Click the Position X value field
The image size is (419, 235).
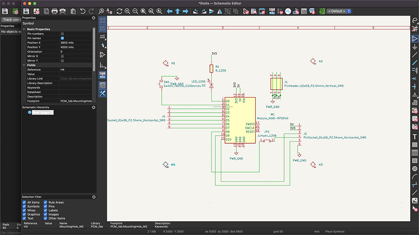coord(75,43)
